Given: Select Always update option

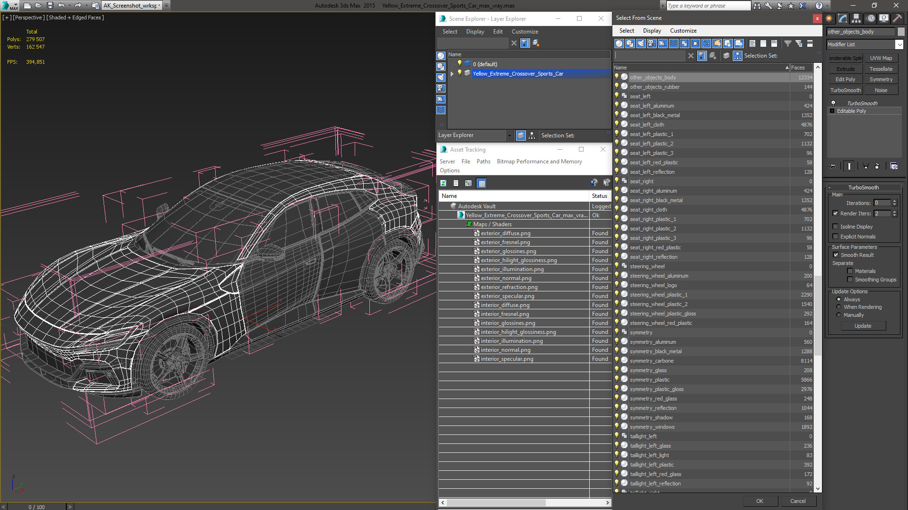Looking at the screenshot, I should tap(838, 299).
